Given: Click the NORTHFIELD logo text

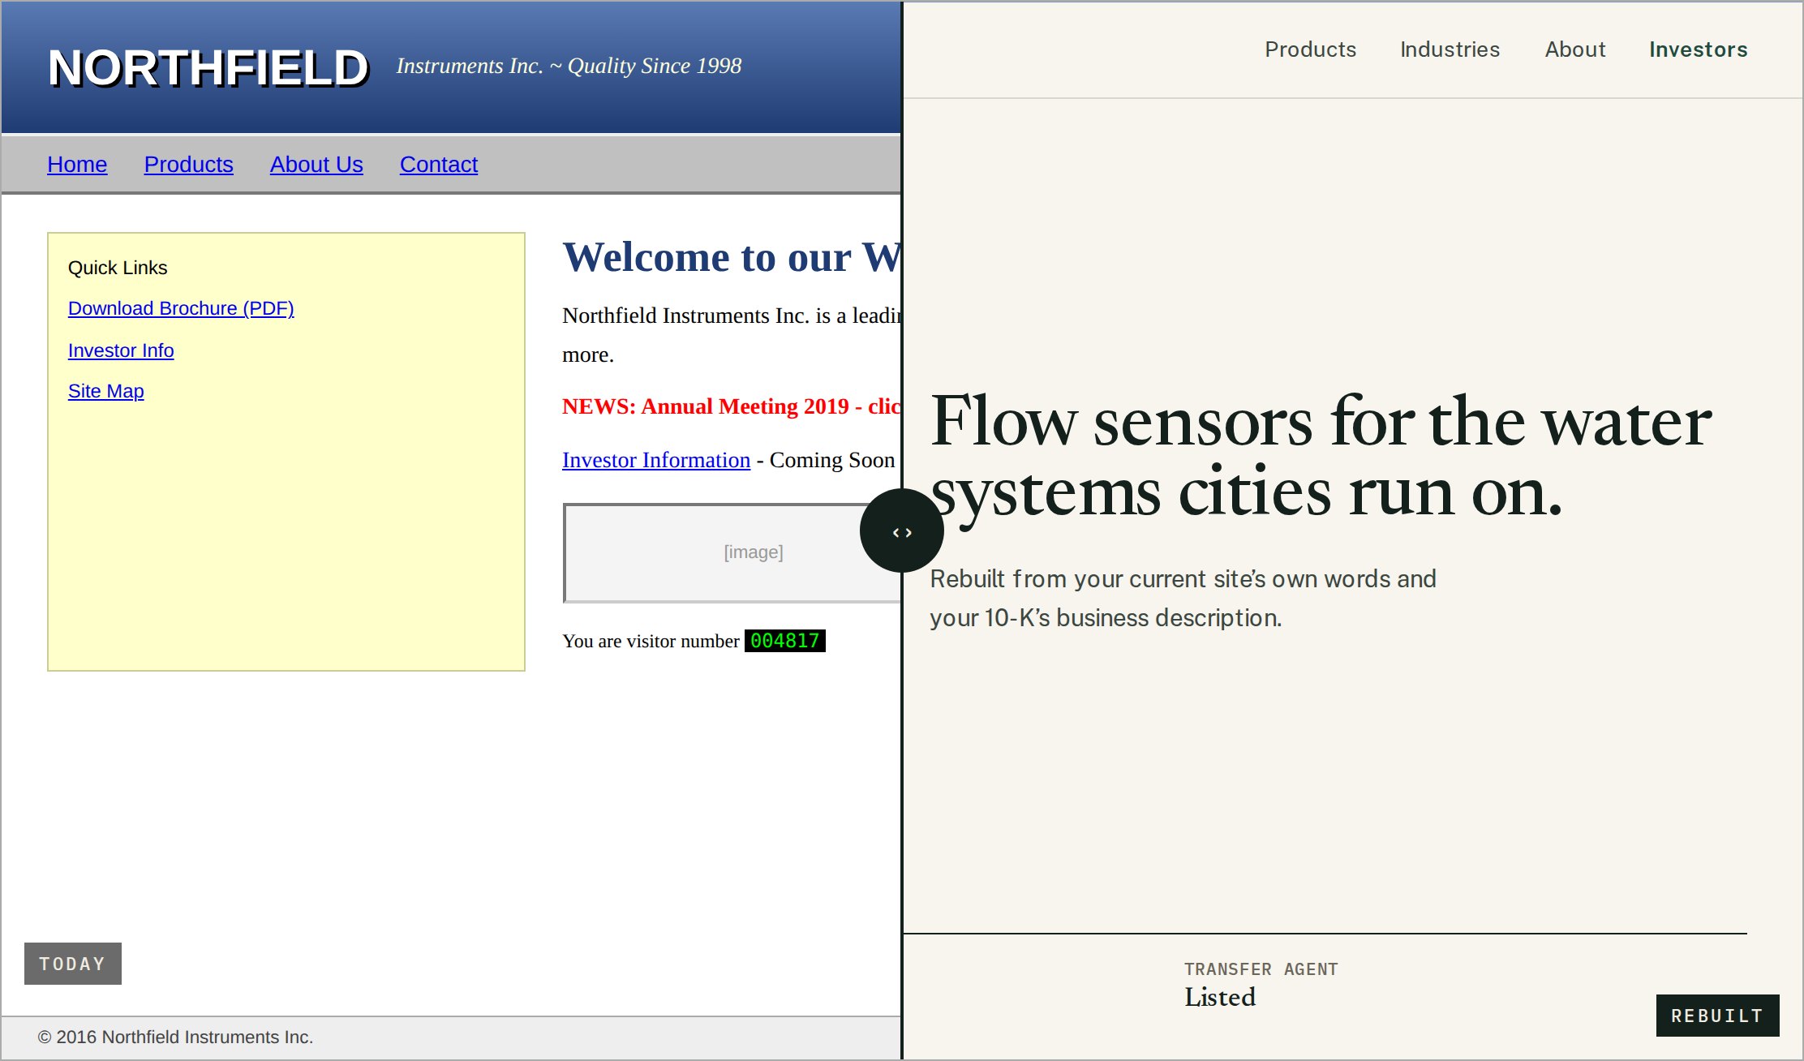Looking at the screenshot, I should pos(208,67).
